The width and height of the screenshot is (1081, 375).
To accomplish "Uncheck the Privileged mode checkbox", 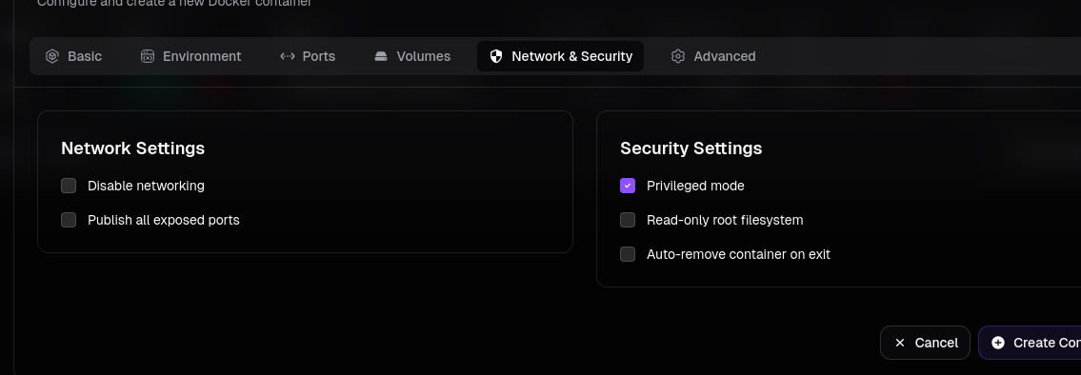I will [x=628, y=186].
